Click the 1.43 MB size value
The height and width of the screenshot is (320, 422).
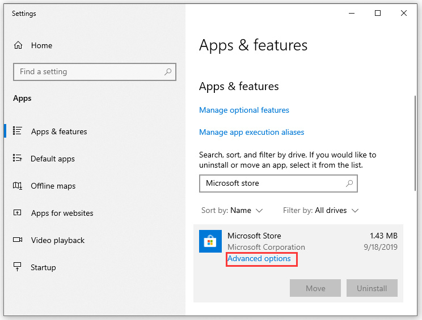pos(383,236)
